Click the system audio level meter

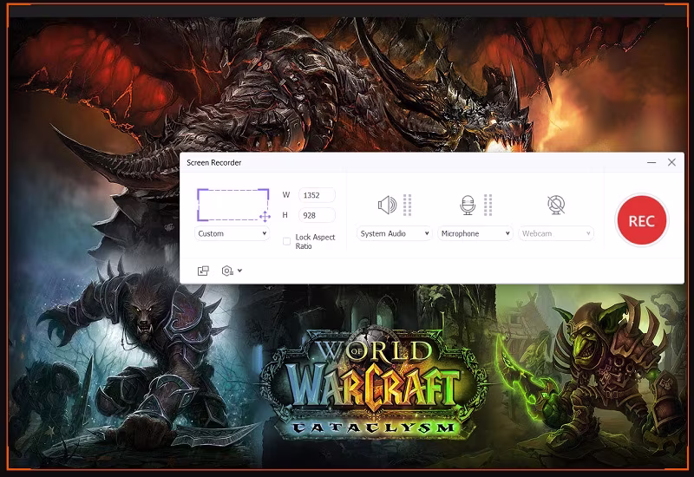click(x=407, y=206)
